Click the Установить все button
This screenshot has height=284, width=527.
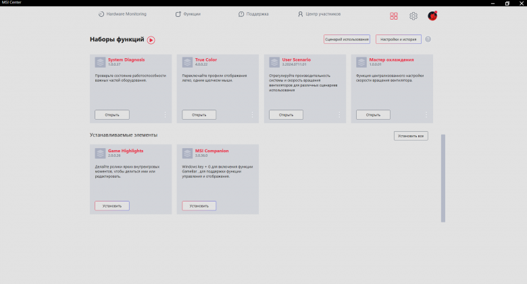411,136
